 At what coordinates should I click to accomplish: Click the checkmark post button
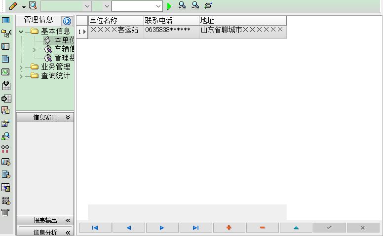coord(330,228)
